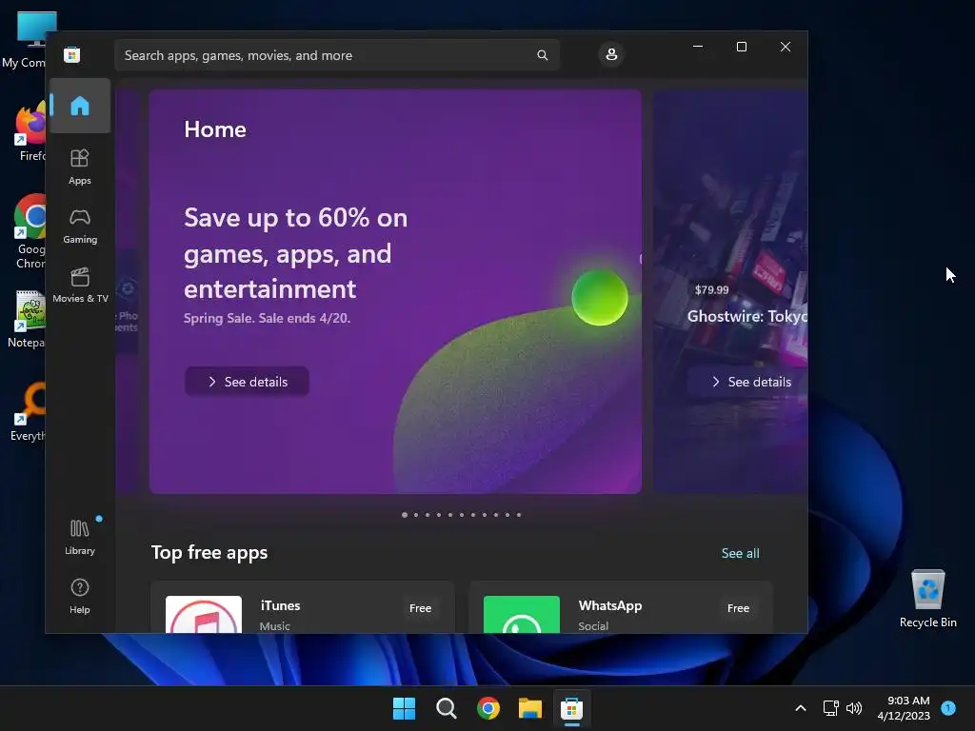Click the WhatsApp app name text
Image resolution: width=975 pixels, height=731 pixels.
click(610, 605)
